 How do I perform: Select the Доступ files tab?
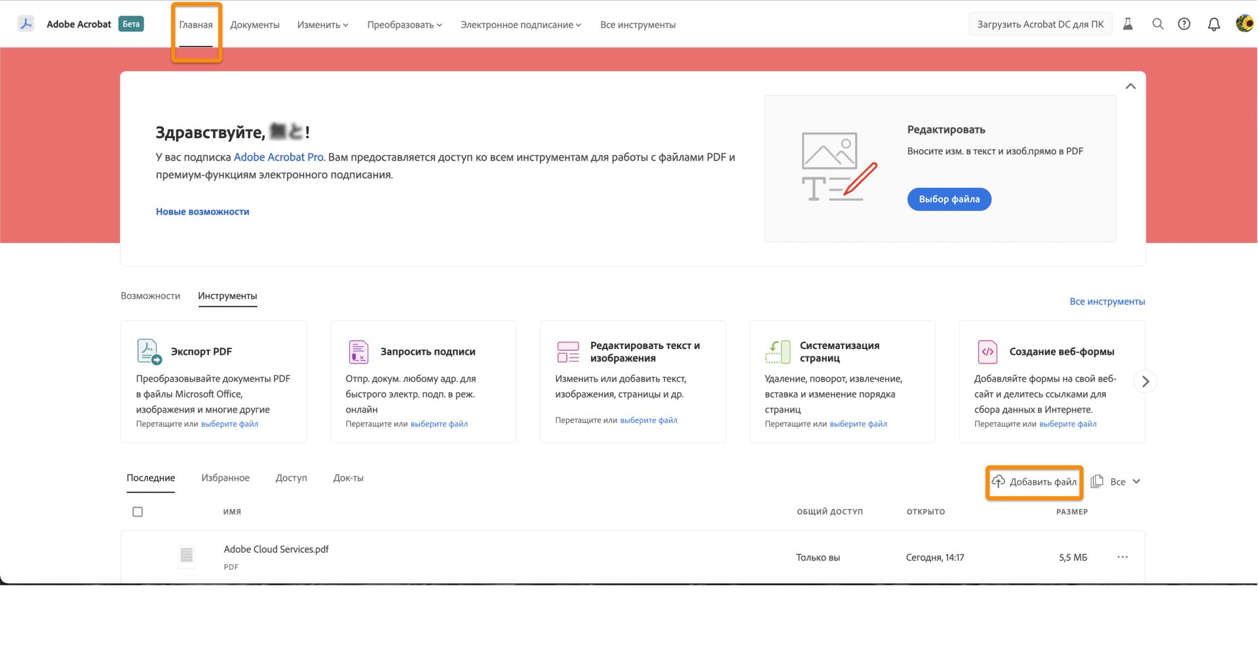tap(291, 478)
